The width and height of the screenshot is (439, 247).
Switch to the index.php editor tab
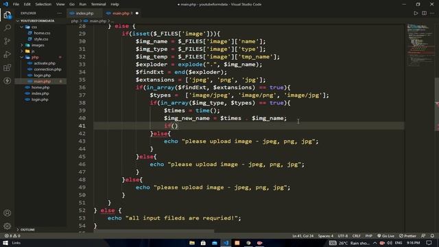[x=84, y=13]
